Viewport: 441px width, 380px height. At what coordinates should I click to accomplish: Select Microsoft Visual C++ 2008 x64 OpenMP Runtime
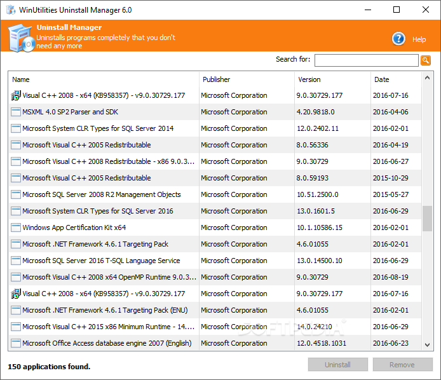click(x=109, y=277)
